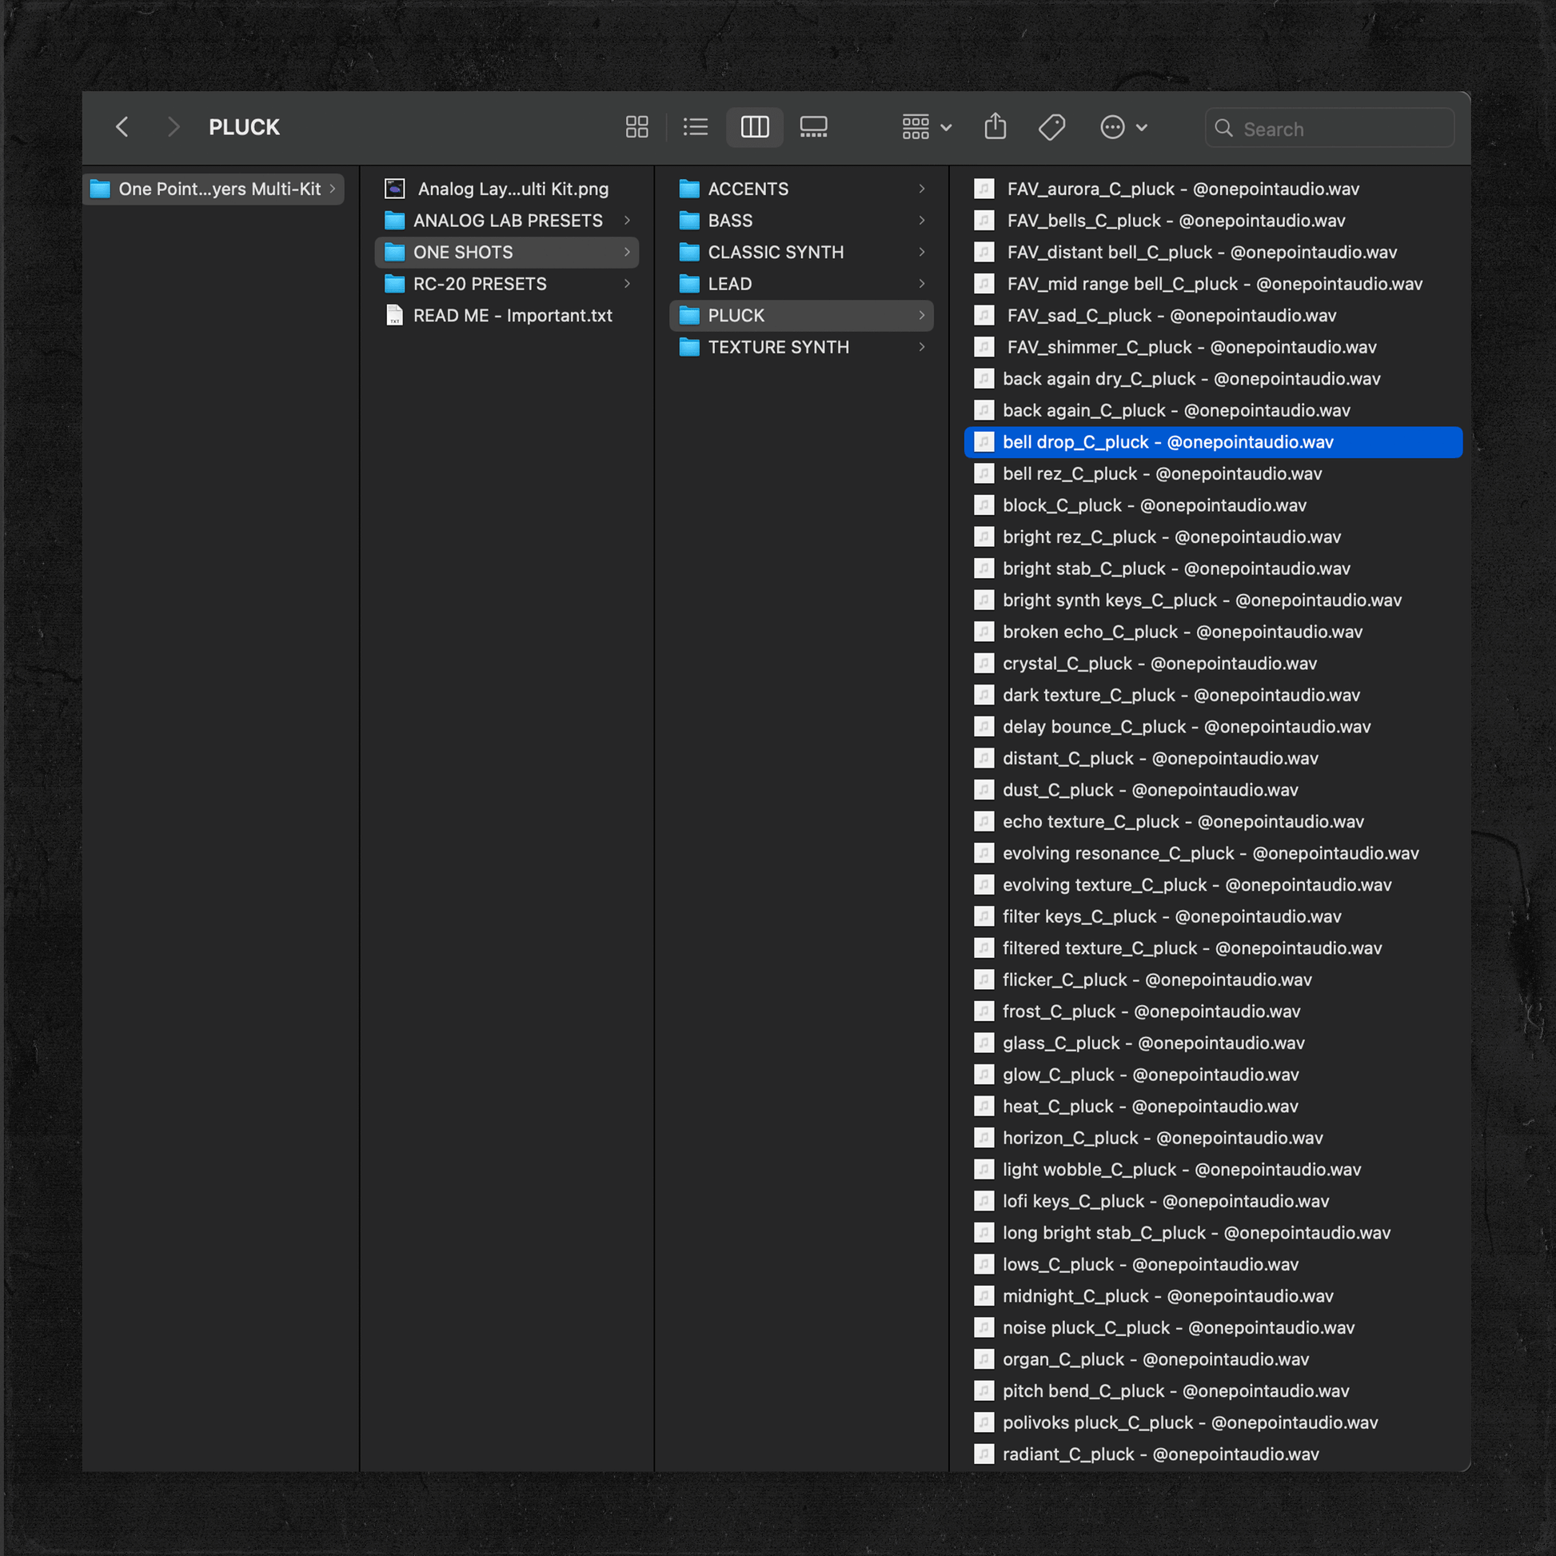The width and height of the screenshot is (1556, 1556).
Task: Open the More actions ellipsis menu
Action: 1123,127
